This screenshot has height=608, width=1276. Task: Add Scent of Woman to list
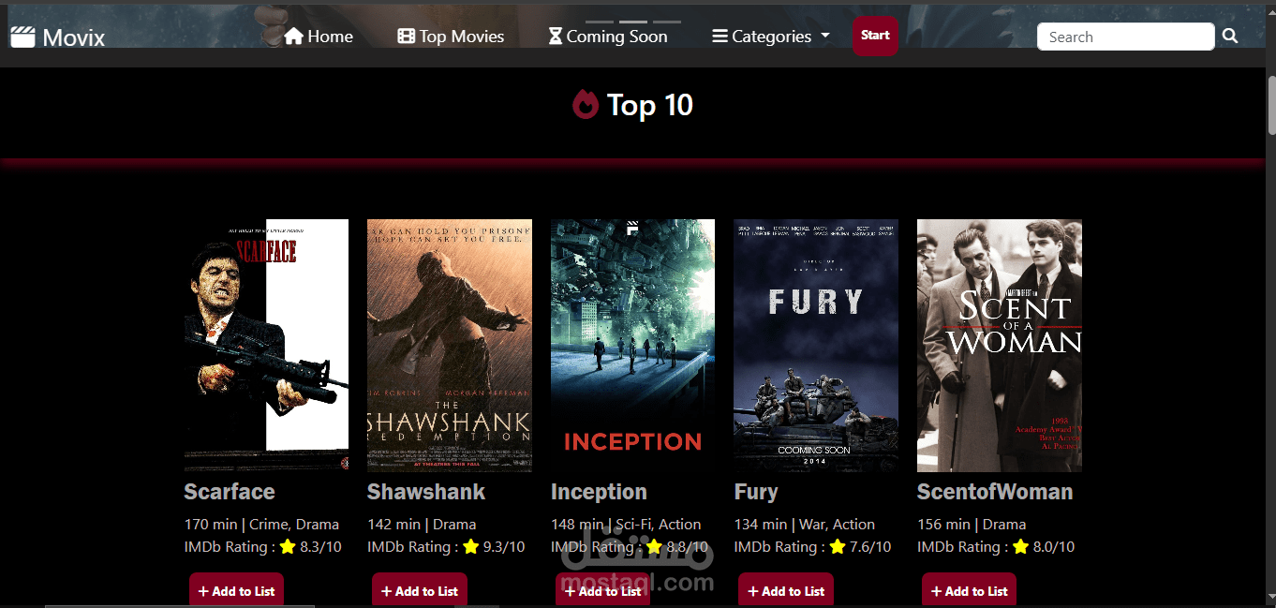pos(969,590)
